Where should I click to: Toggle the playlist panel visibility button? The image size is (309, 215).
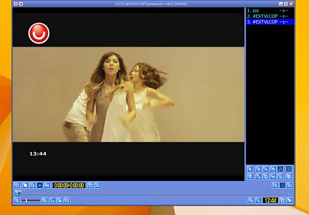tap(282, 185)
